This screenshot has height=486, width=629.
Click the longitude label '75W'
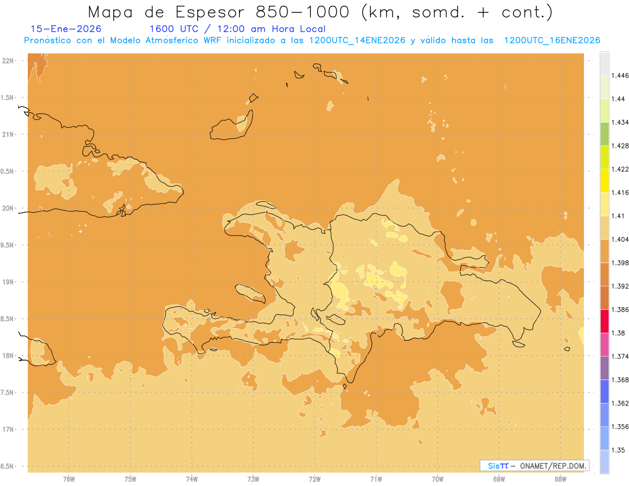tap(131, 479)
